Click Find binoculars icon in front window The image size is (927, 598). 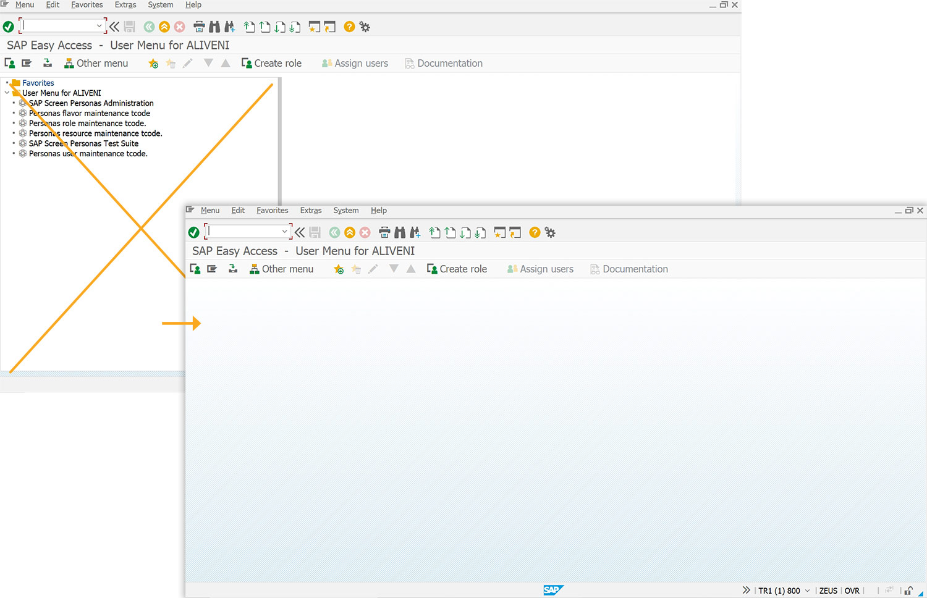click(400, 232)
